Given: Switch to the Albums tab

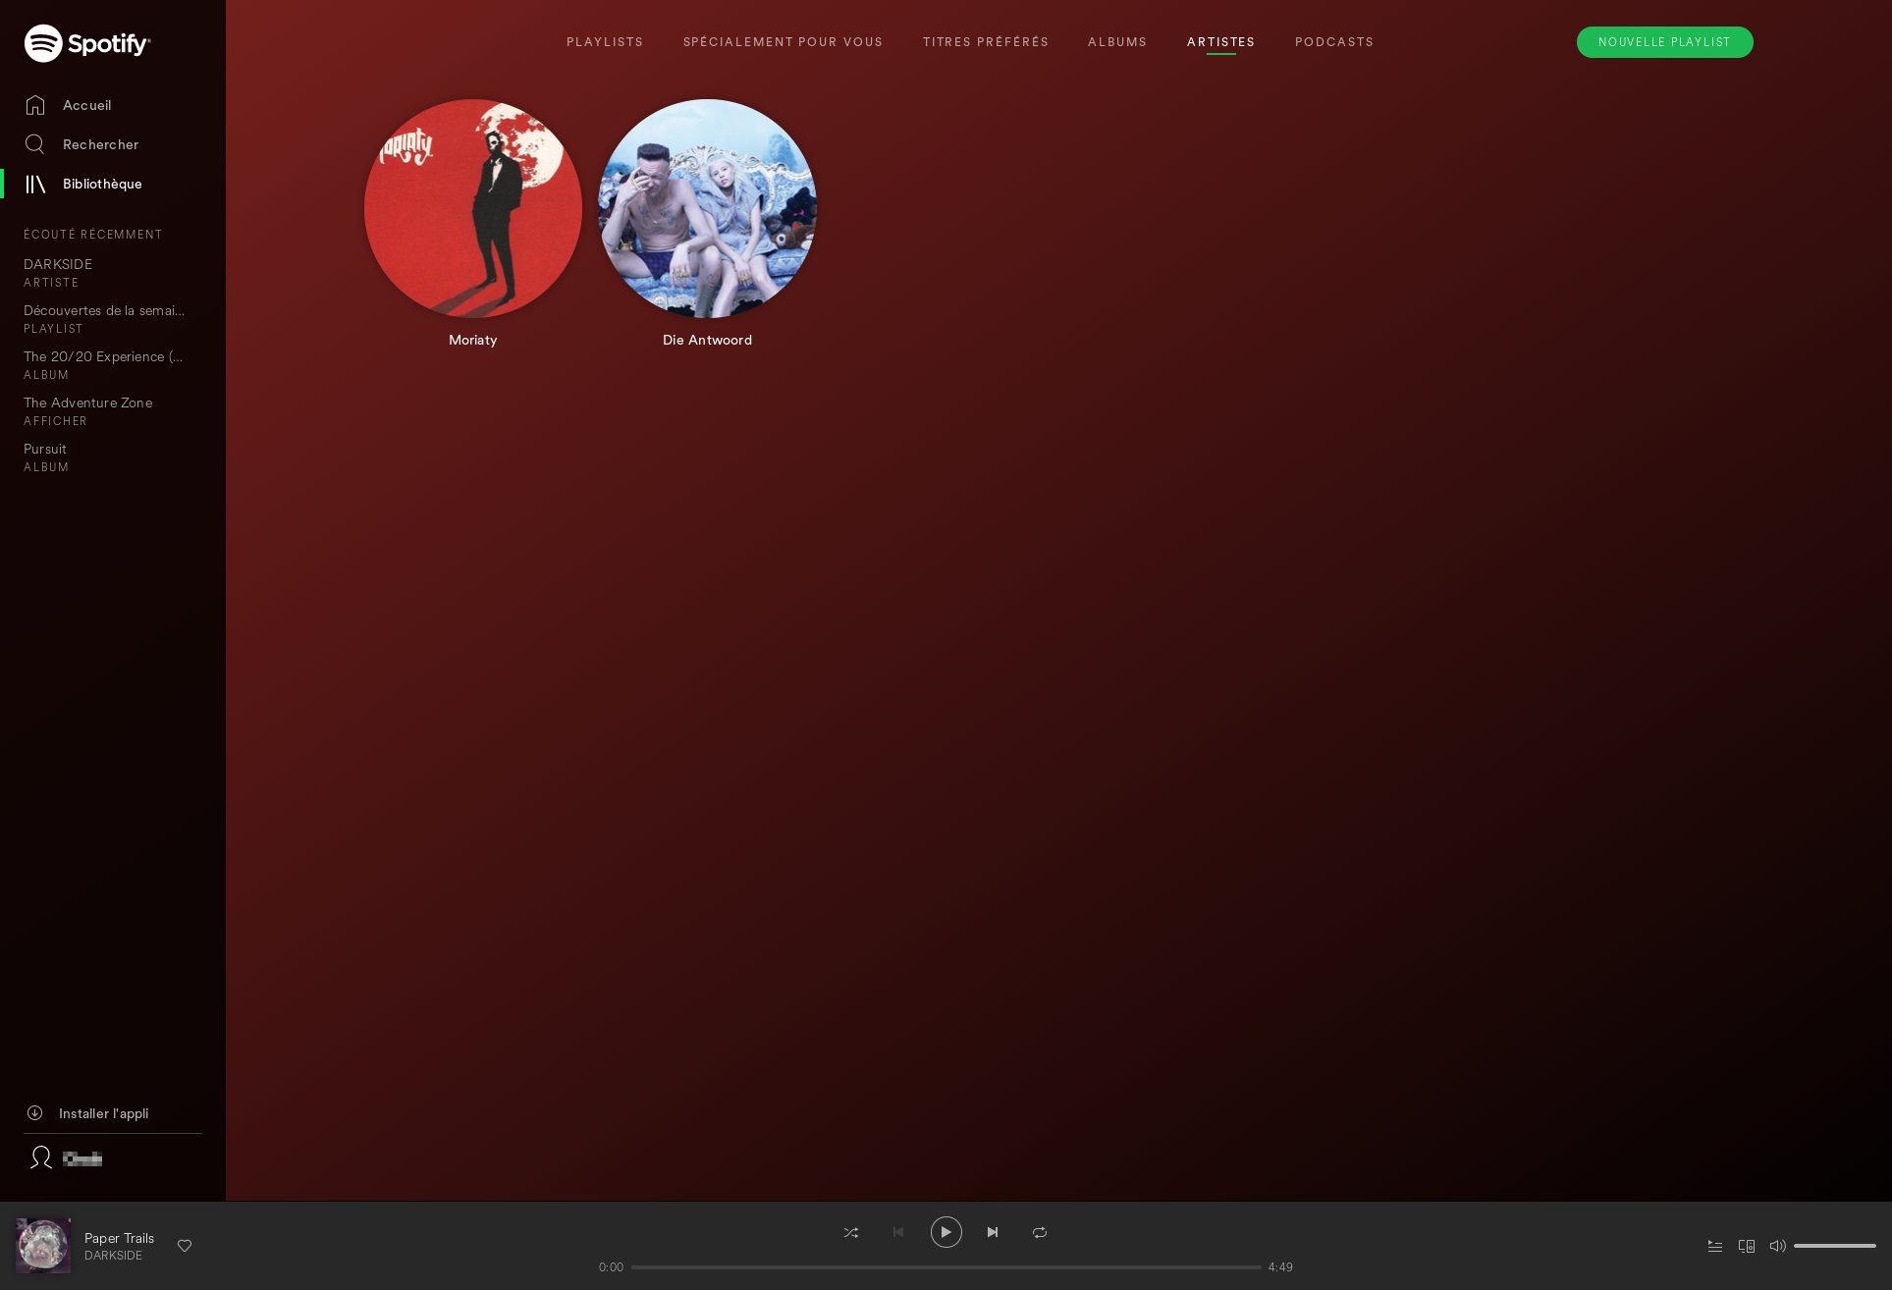Looking at the screenshot, I should click(1117, 42).
